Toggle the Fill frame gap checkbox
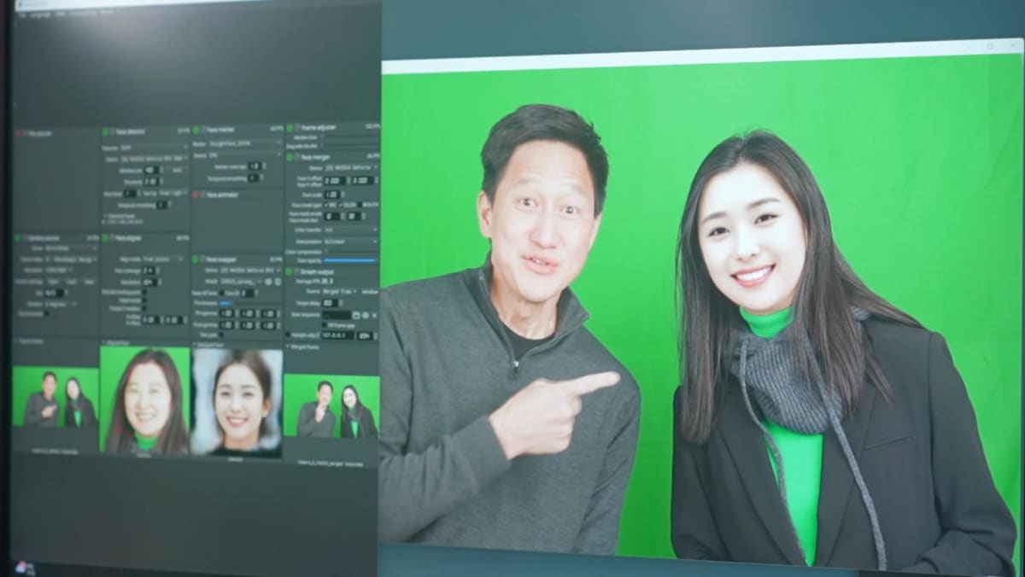 (324, 325)
